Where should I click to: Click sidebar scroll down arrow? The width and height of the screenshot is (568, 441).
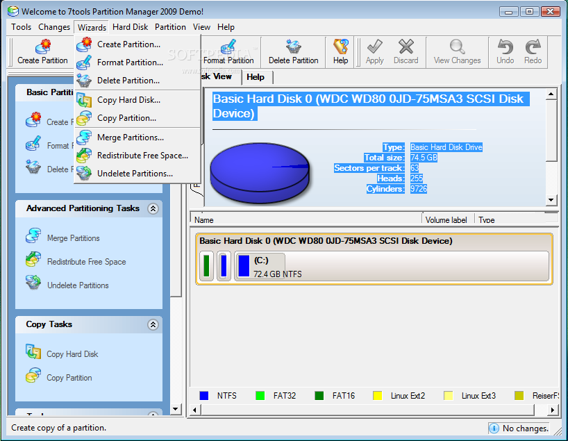pos(175,409)
